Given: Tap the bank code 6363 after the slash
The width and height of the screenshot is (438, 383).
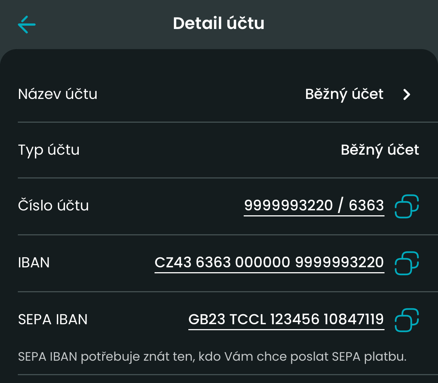Looking at the screenshot, I should click(x=366, y=206).
